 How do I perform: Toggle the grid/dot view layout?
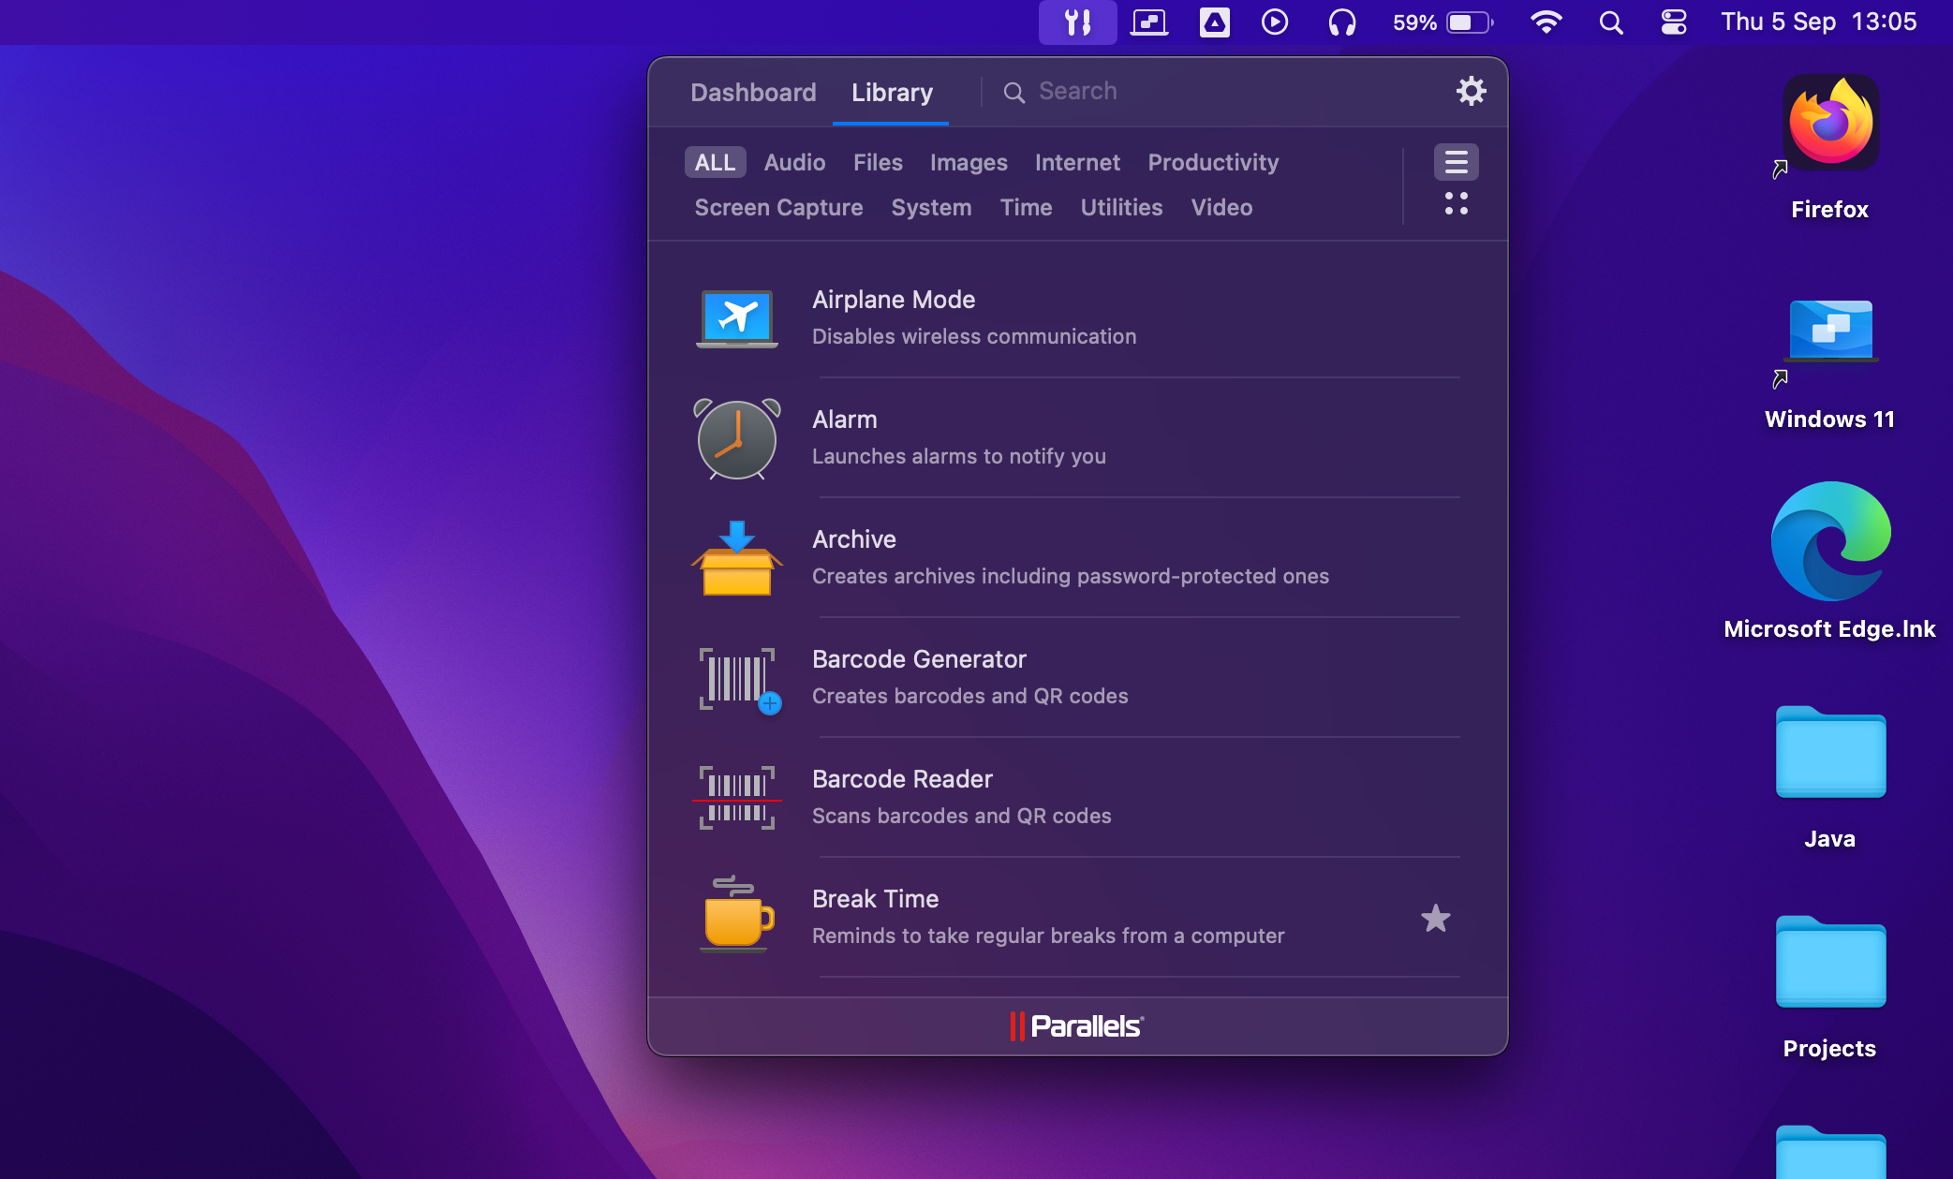click(1455, 207)
